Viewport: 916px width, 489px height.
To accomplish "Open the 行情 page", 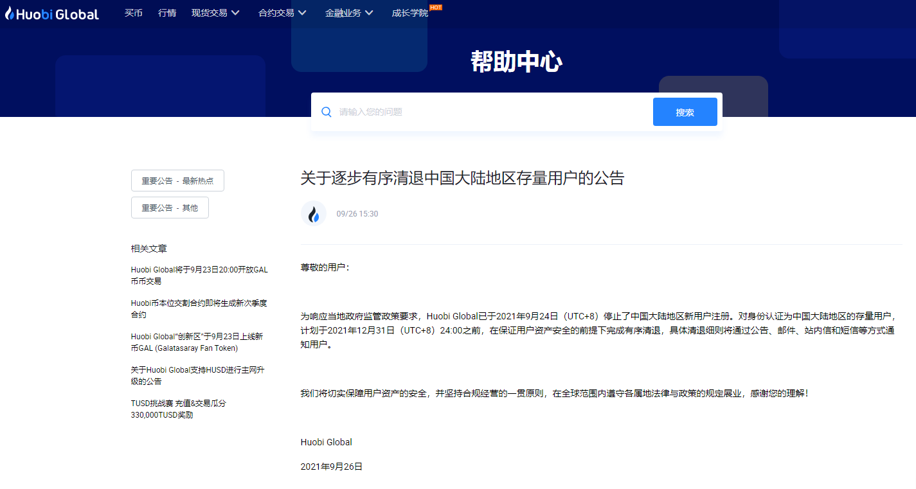I will click(167, 13).
